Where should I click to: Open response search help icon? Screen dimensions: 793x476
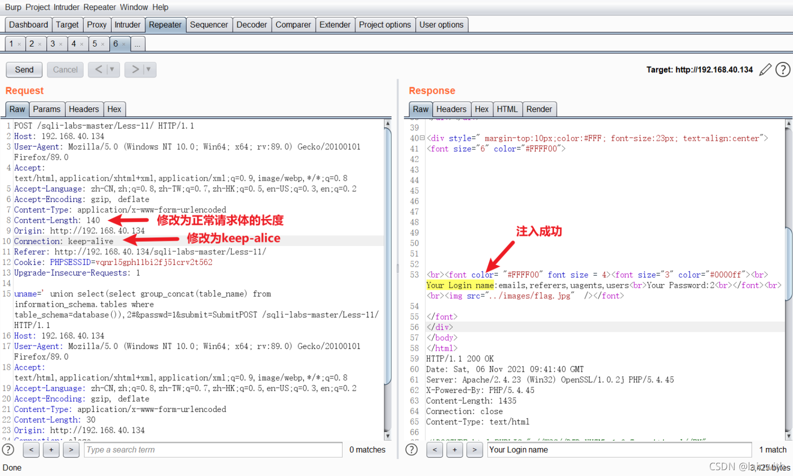coord(411,450)
